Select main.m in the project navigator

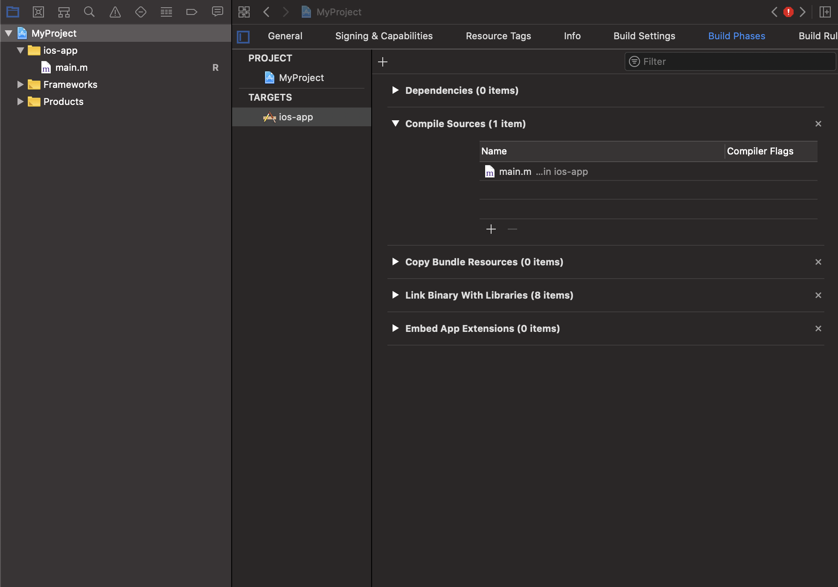116,67
